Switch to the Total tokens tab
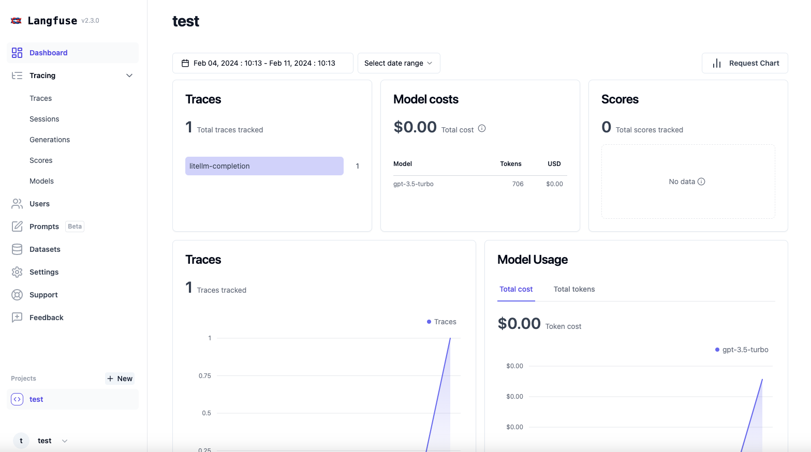Image resolution: width=811 pixels, height=452 pixels. 573,289
